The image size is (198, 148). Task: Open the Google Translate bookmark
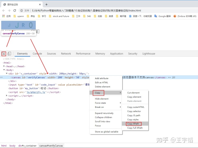(x=163, y=16)
